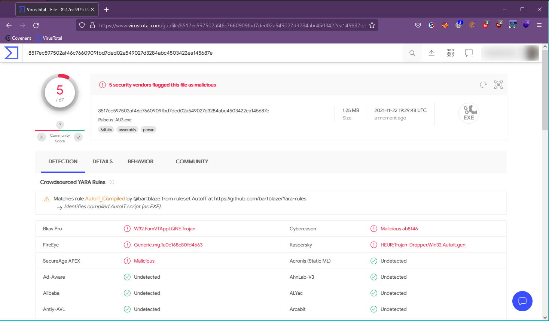Screen dimensions: 549x321
Task: Open the upload file icon
Action: [431, 53]
